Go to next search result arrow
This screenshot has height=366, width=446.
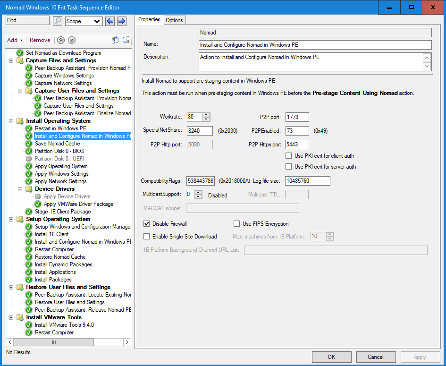(121, 21)
